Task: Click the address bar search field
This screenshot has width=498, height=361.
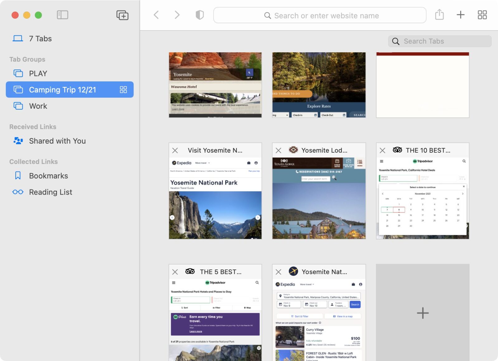Action: click(320, 15)
